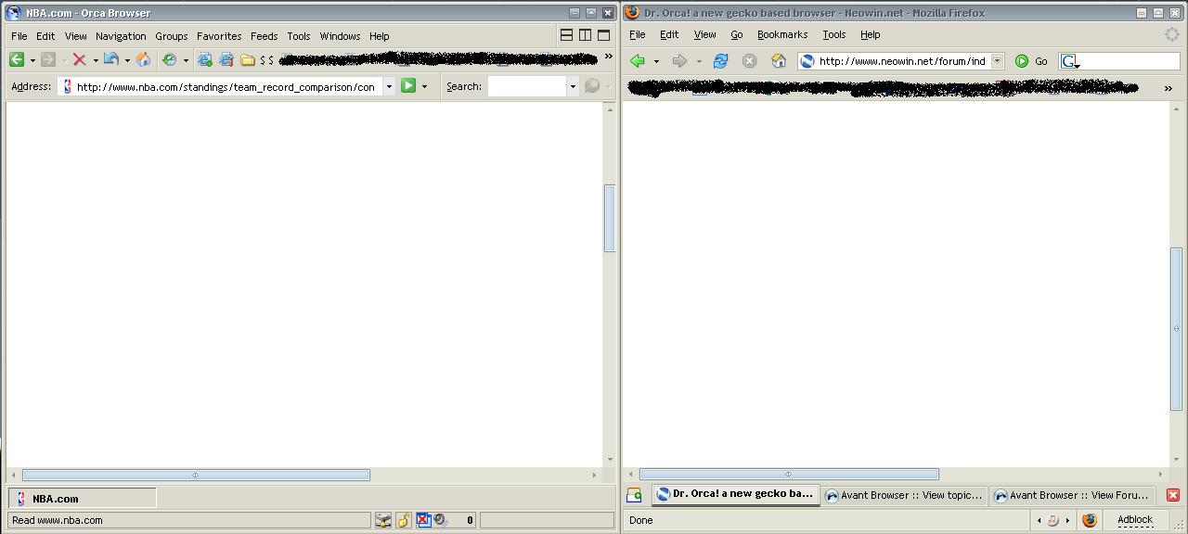Click the proxy icon in Orca status bar

tap(383, 520)
